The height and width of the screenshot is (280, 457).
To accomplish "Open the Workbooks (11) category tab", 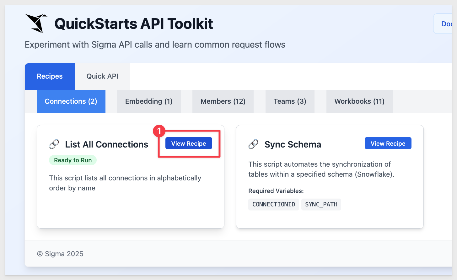I will coord(359,101).
